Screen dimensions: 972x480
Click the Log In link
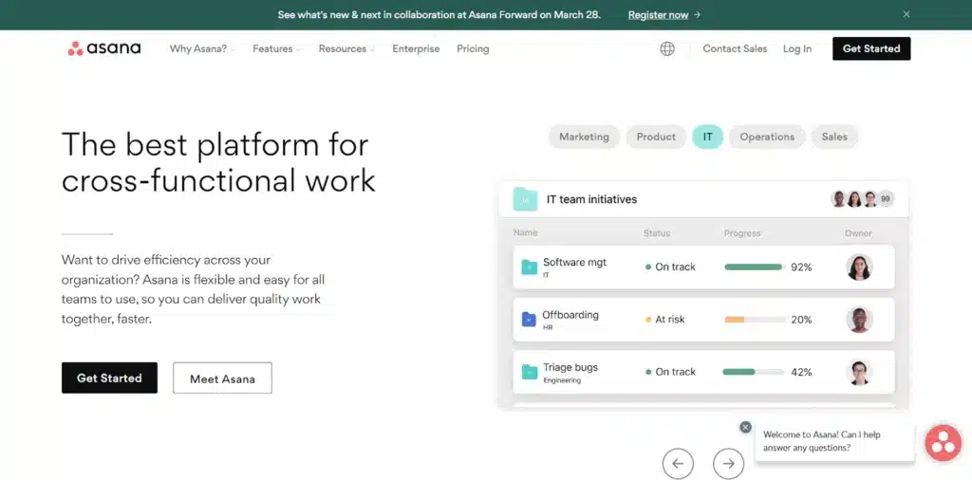point(797,49)
